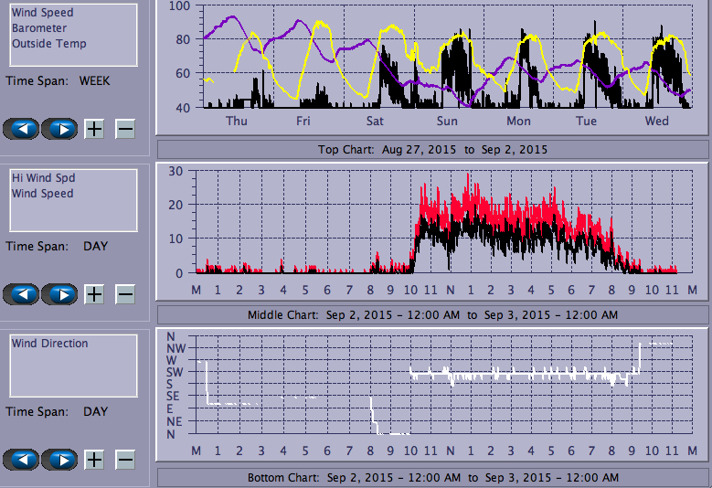712x488 pixels.
Task: Select Outside Temp in the top chart list
Action: [x=48, y=44]
